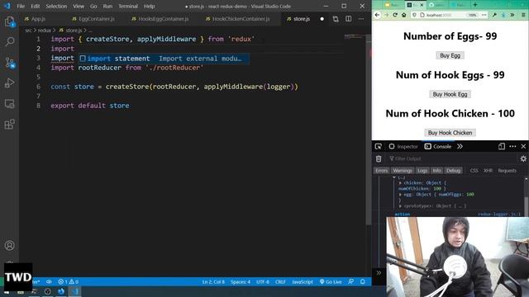
Task: Toggle the Warnings filter in the console
Action: 403,171
